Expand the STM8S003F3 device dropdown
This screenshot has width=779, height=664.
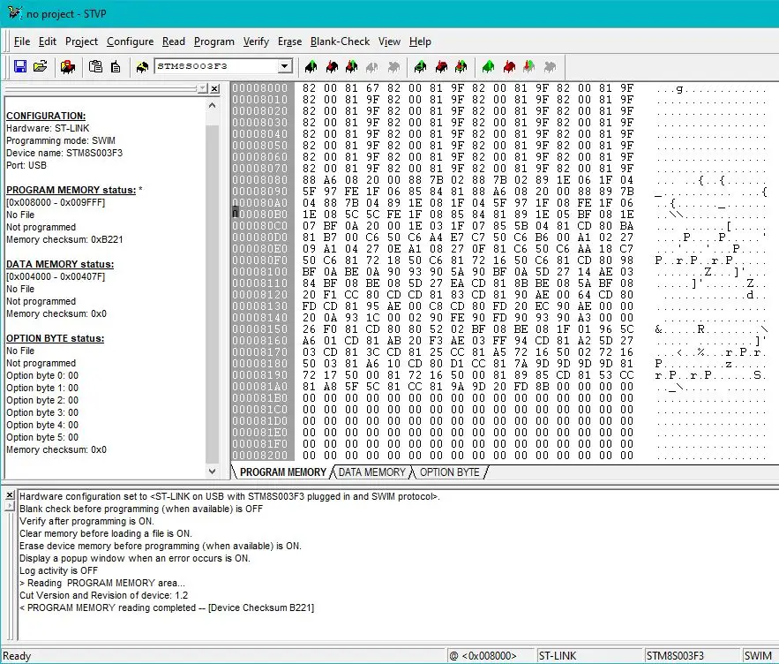pos(284,66)
